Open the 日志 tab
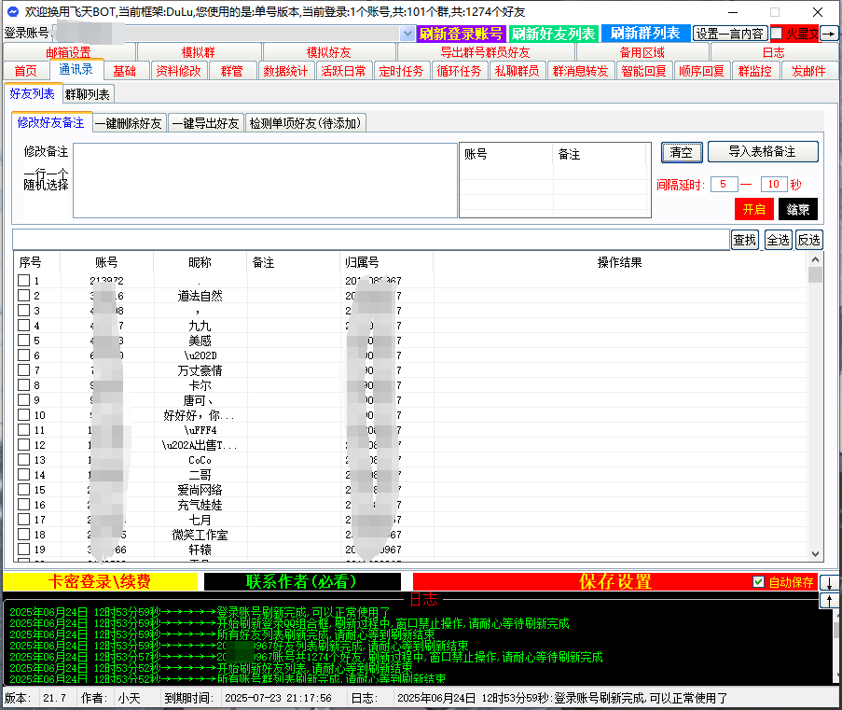 [774, 52]
